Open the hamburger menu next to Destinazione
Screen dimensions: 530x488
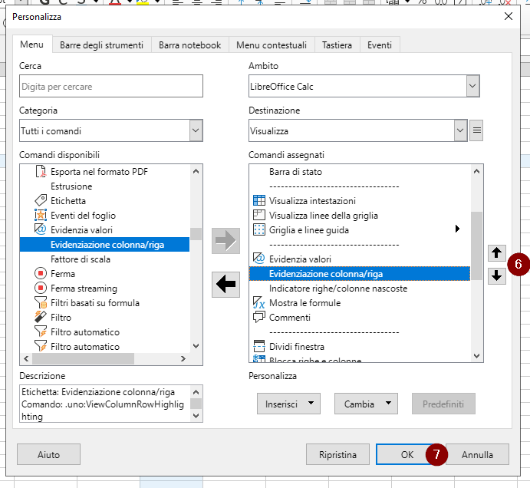pyautogui.click(x=477, y=130)
